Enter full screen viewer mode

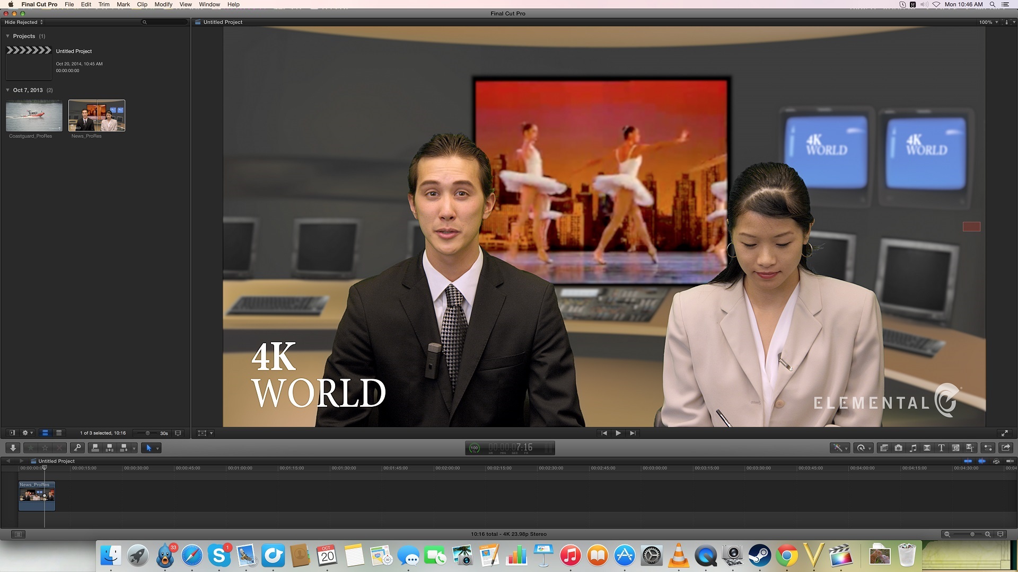(1004, 433)
